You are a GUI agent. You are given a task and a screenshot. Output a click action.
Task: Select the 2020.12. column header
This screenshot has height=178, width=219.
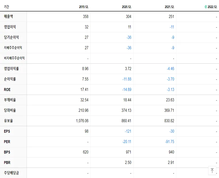tap(127, 7)
